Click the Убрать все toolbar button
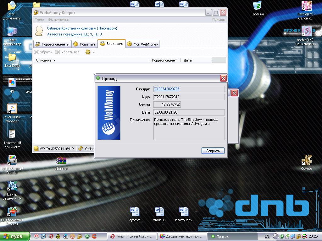The height and width of the screenshot is (241, 322). pyautogui.click(x=67, y=52)
